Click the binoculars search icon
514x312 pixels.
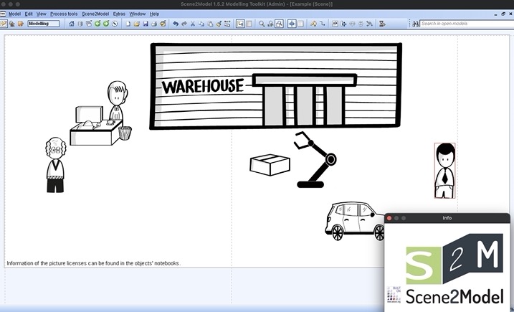click(415, 24)
